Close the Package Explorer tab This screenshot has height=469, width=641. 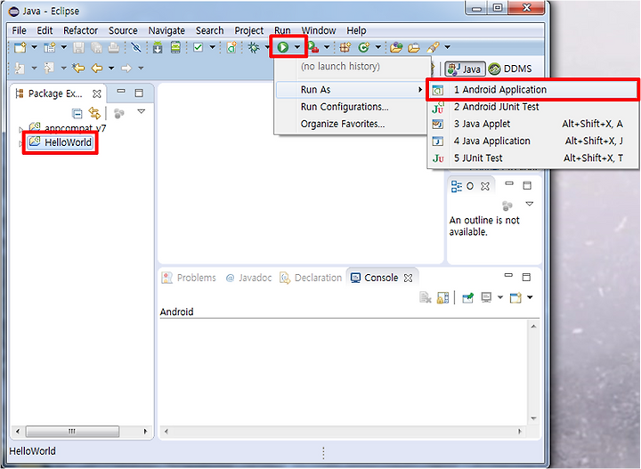[x=97, y=93]
